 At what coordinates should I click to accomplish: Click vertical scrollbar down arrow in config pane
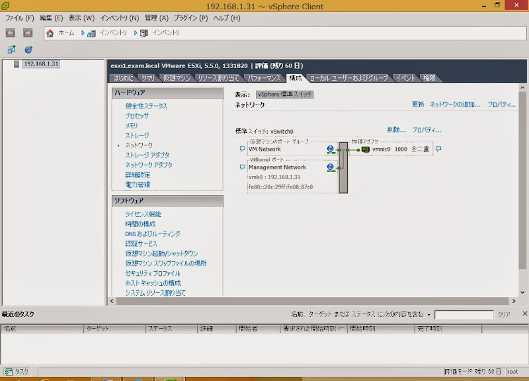point(522,292)
